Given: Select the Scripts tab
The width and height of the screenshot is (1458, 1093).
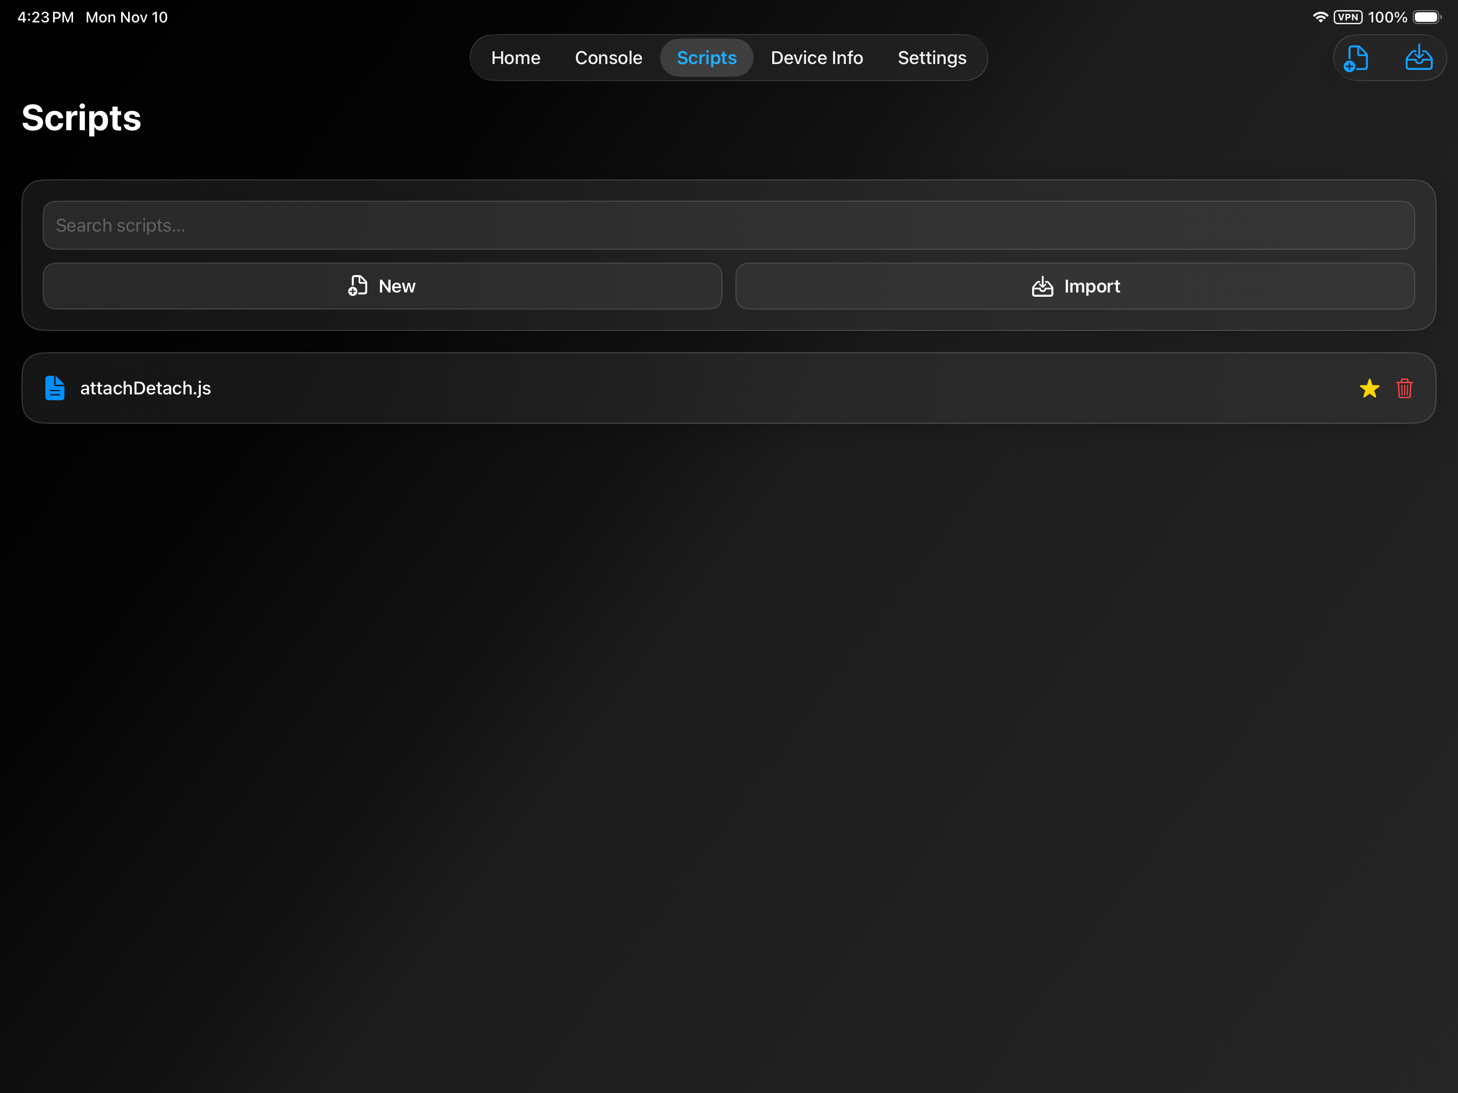Looking at the screenshot, I should pos(707,58).
